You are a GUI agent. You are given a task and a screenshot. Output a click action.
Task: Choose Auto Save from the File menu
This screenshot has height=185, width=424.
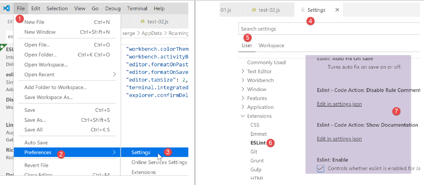click(x=36, y=143)
